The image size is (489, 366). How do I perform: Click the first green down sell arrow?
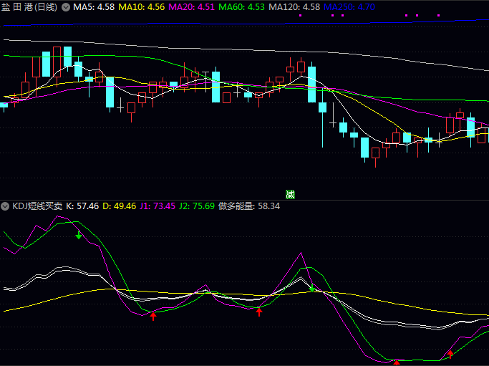tap(79, 234)
